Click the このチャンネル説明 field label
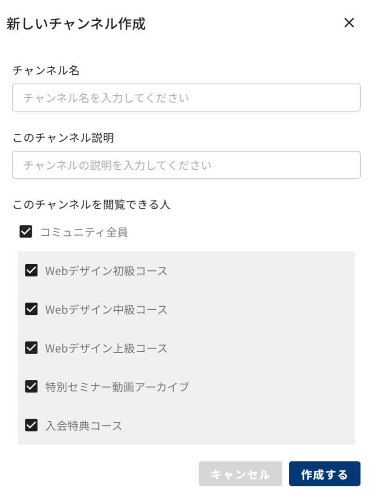The height and width of the screenshot is (491, 369). [x=63, y=137]
